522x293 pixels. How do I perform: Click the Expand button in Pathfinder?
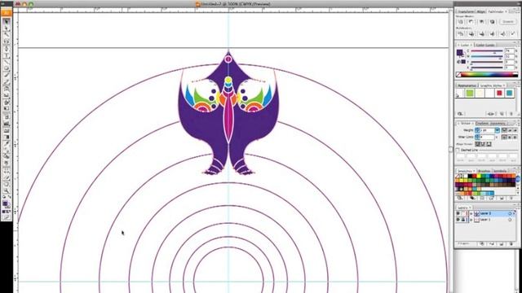click(x=508, y=22)
